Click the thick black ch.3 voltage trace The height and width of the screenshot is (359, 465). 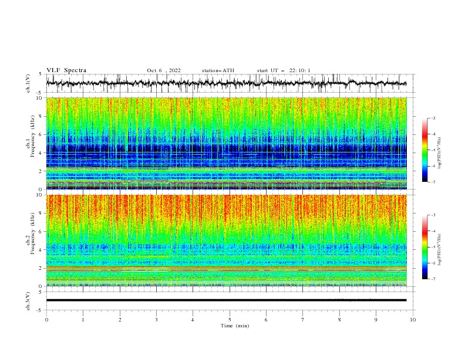pos(226,300)
